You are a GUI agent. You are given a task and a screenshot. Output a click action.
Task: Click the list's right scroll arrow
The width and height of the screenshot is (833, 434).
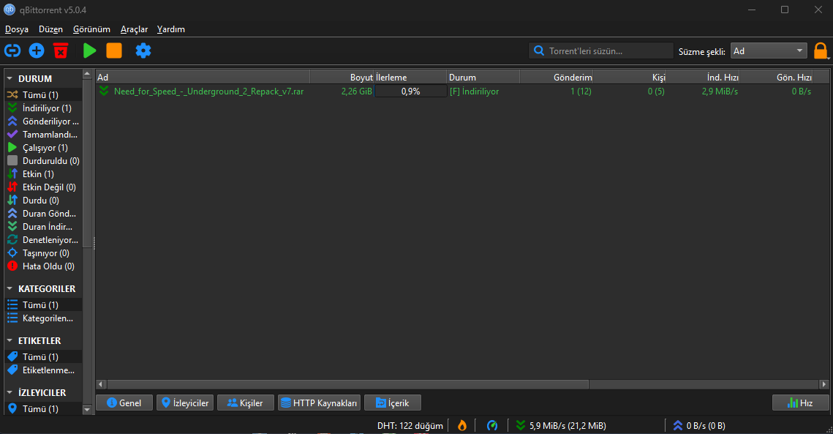[x=824, y=384]
